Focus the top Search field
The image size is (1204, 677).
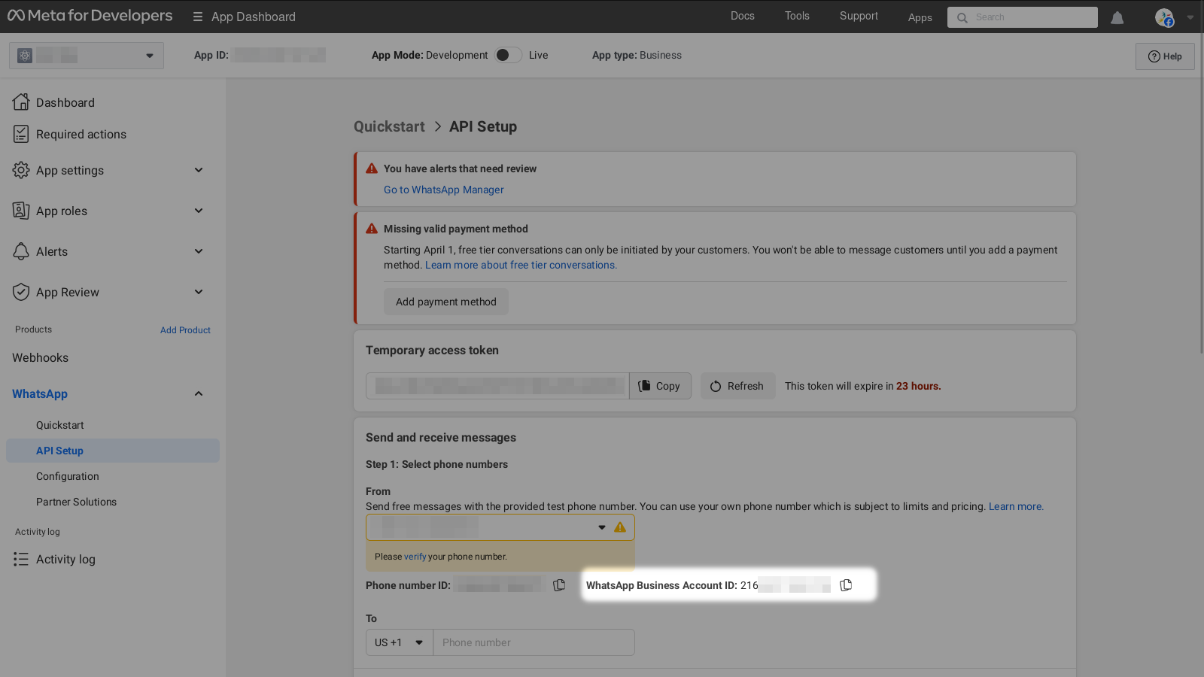pos(1023,17)
